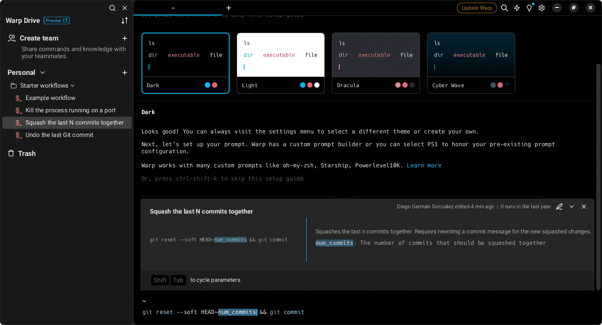Collapse the Personal section chevron
This screenshot has height=325, width=602.
(x=43, y=73)
